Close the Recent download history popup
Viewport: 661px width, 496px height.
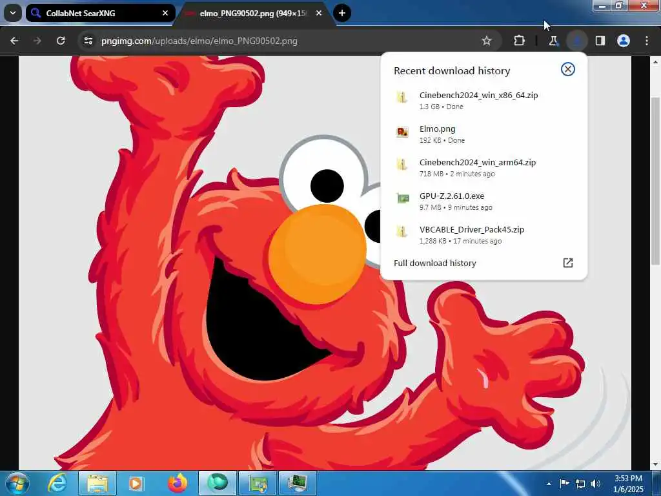click(x=568, y=69)
